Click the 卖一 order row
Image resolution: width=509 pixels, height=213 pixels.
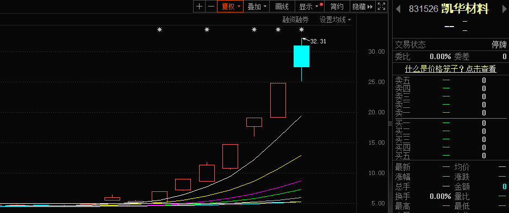451,113
